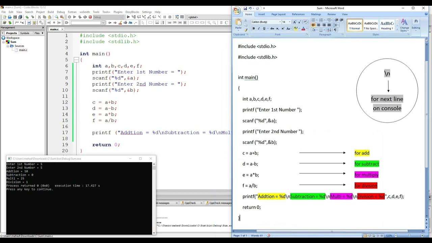Click the console window vertical scrollbar
This screenshot has height=243, width=432.
point(154,198)
